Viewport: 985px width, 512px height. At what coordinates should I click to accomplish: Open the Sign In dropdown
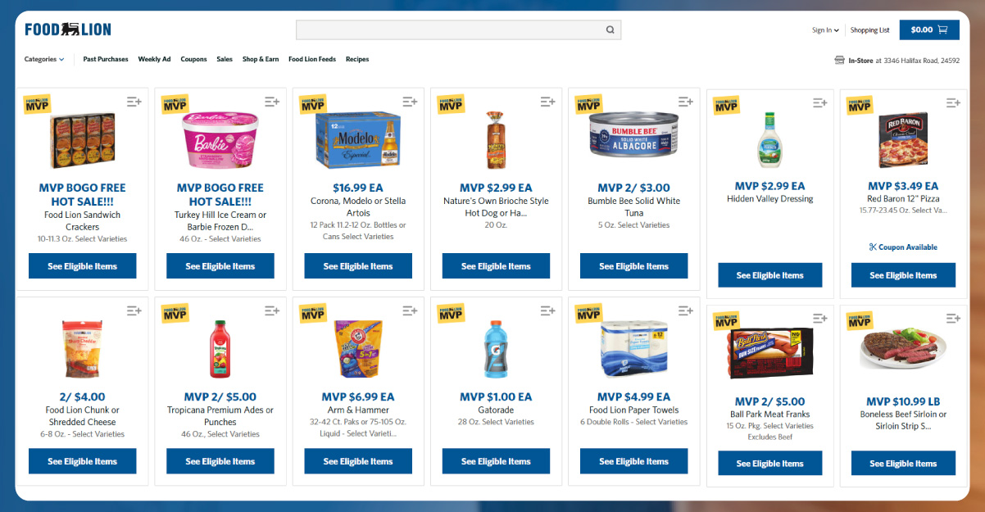(825, 30)
